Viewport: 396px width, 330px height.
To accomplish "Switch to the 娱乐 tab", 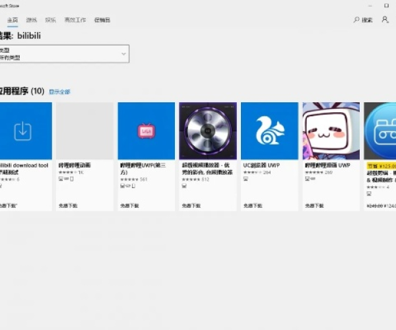I will click(51, 20).
